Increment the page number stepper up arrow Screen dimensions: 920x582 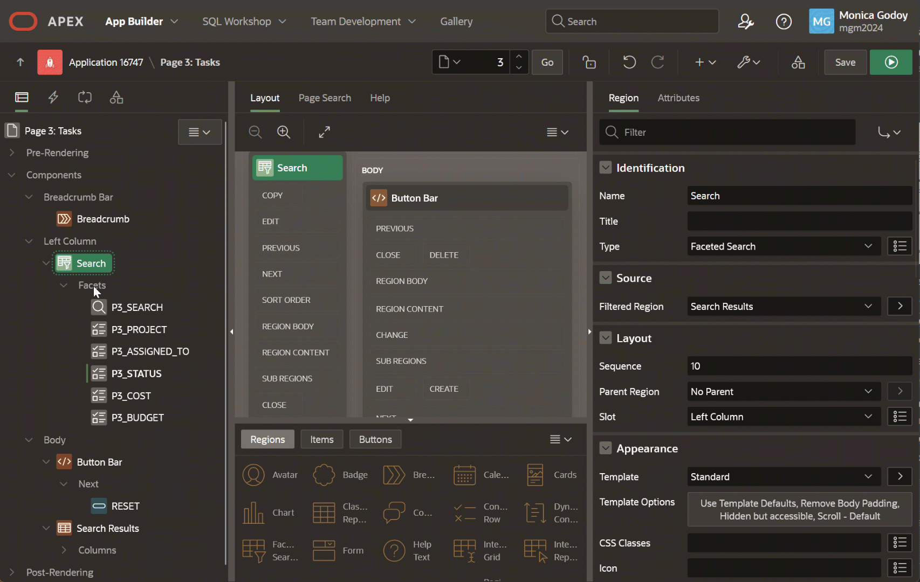(x=519, y=57)
